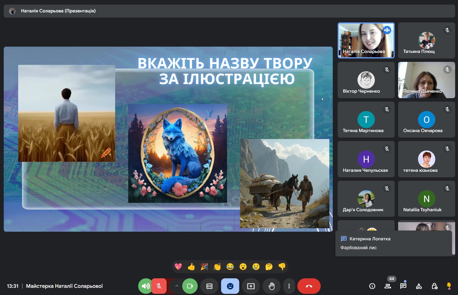Open the more options three-dot menu

coord(289,286)
